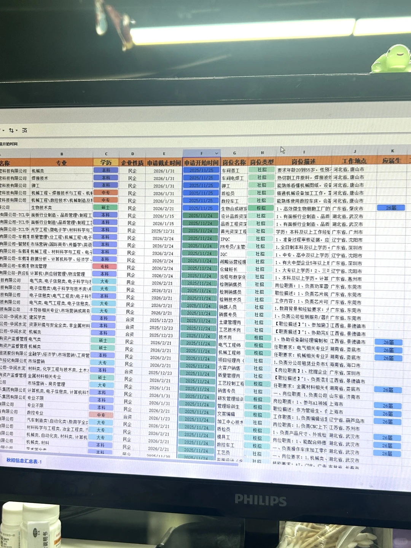Select the 江苏省, 苏州市 location cell
The image size is (411, 548).
(350, 429)
